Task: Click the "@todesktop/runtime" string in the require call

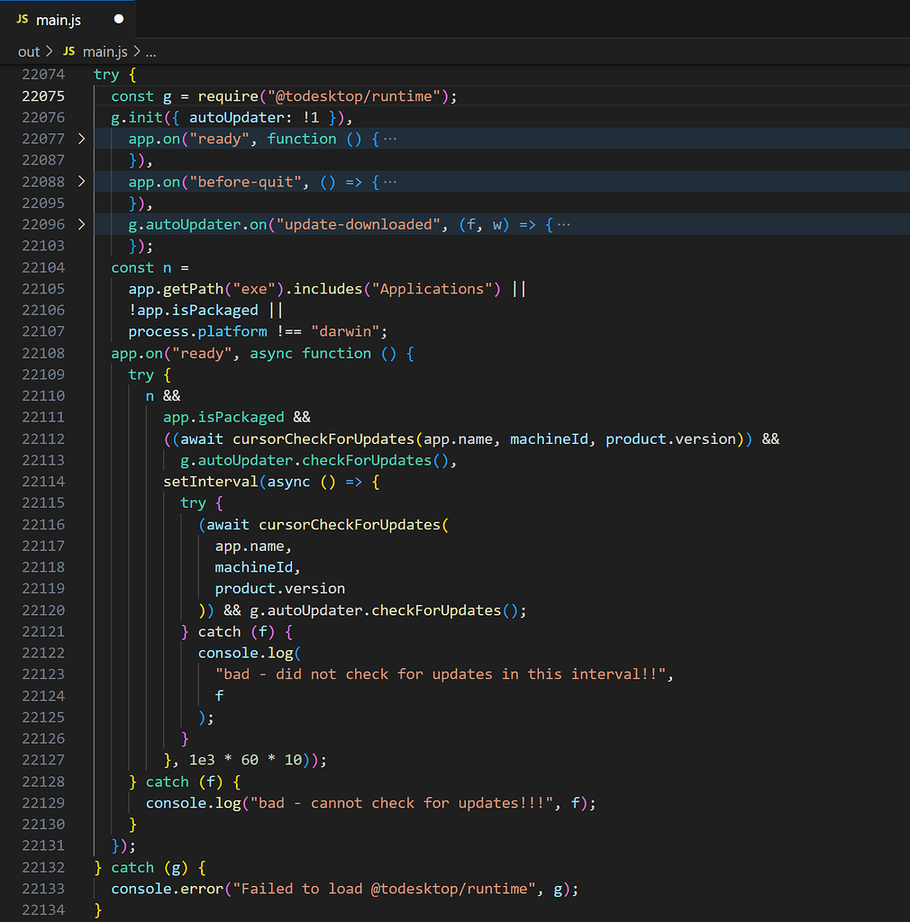Action: [354, 95]
